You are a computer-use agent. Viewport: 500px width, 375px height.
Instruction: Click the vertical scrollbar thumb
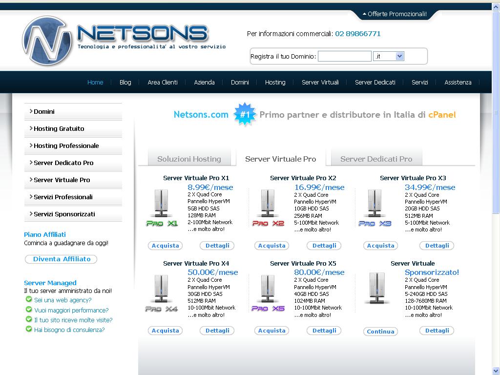[x=496, y=112]
